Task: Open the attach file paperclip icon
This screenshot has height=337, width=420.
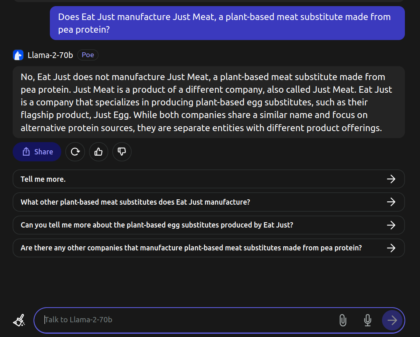Action: tap(343, 320)
